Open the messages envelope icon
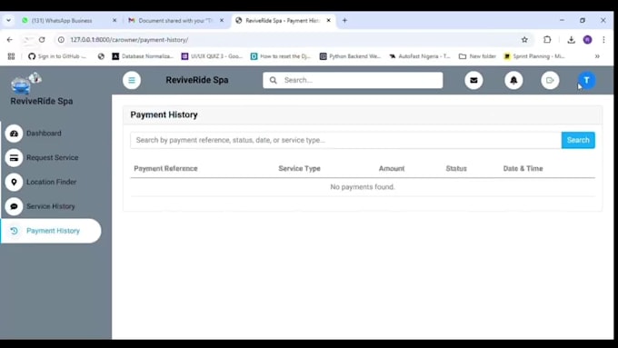618x348 pixels. 473,80
